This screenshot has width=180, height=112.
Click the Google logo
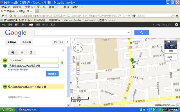click(16, 33)
